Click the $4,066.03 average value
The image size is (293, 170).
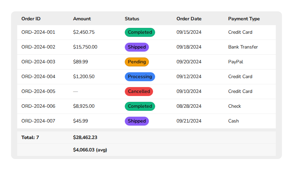coord(90,150)
